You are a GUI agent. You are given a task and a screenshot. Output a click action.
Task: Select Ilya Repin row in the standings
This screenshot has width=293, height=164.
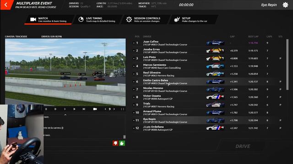coord(209,120)
